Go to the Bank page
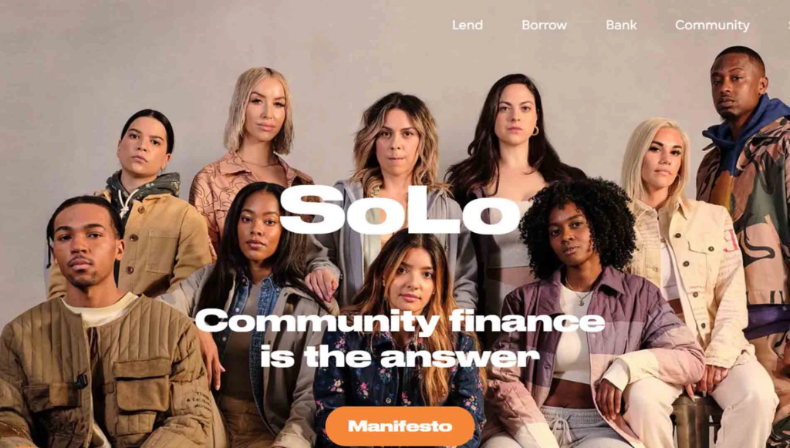 pyautogui.click(x=621, y=25)
